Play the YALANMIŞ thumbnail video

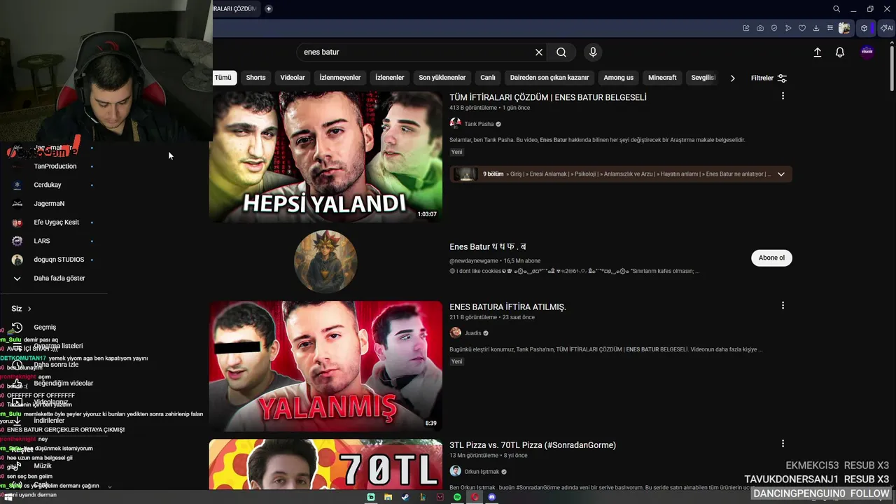point(325,366)
